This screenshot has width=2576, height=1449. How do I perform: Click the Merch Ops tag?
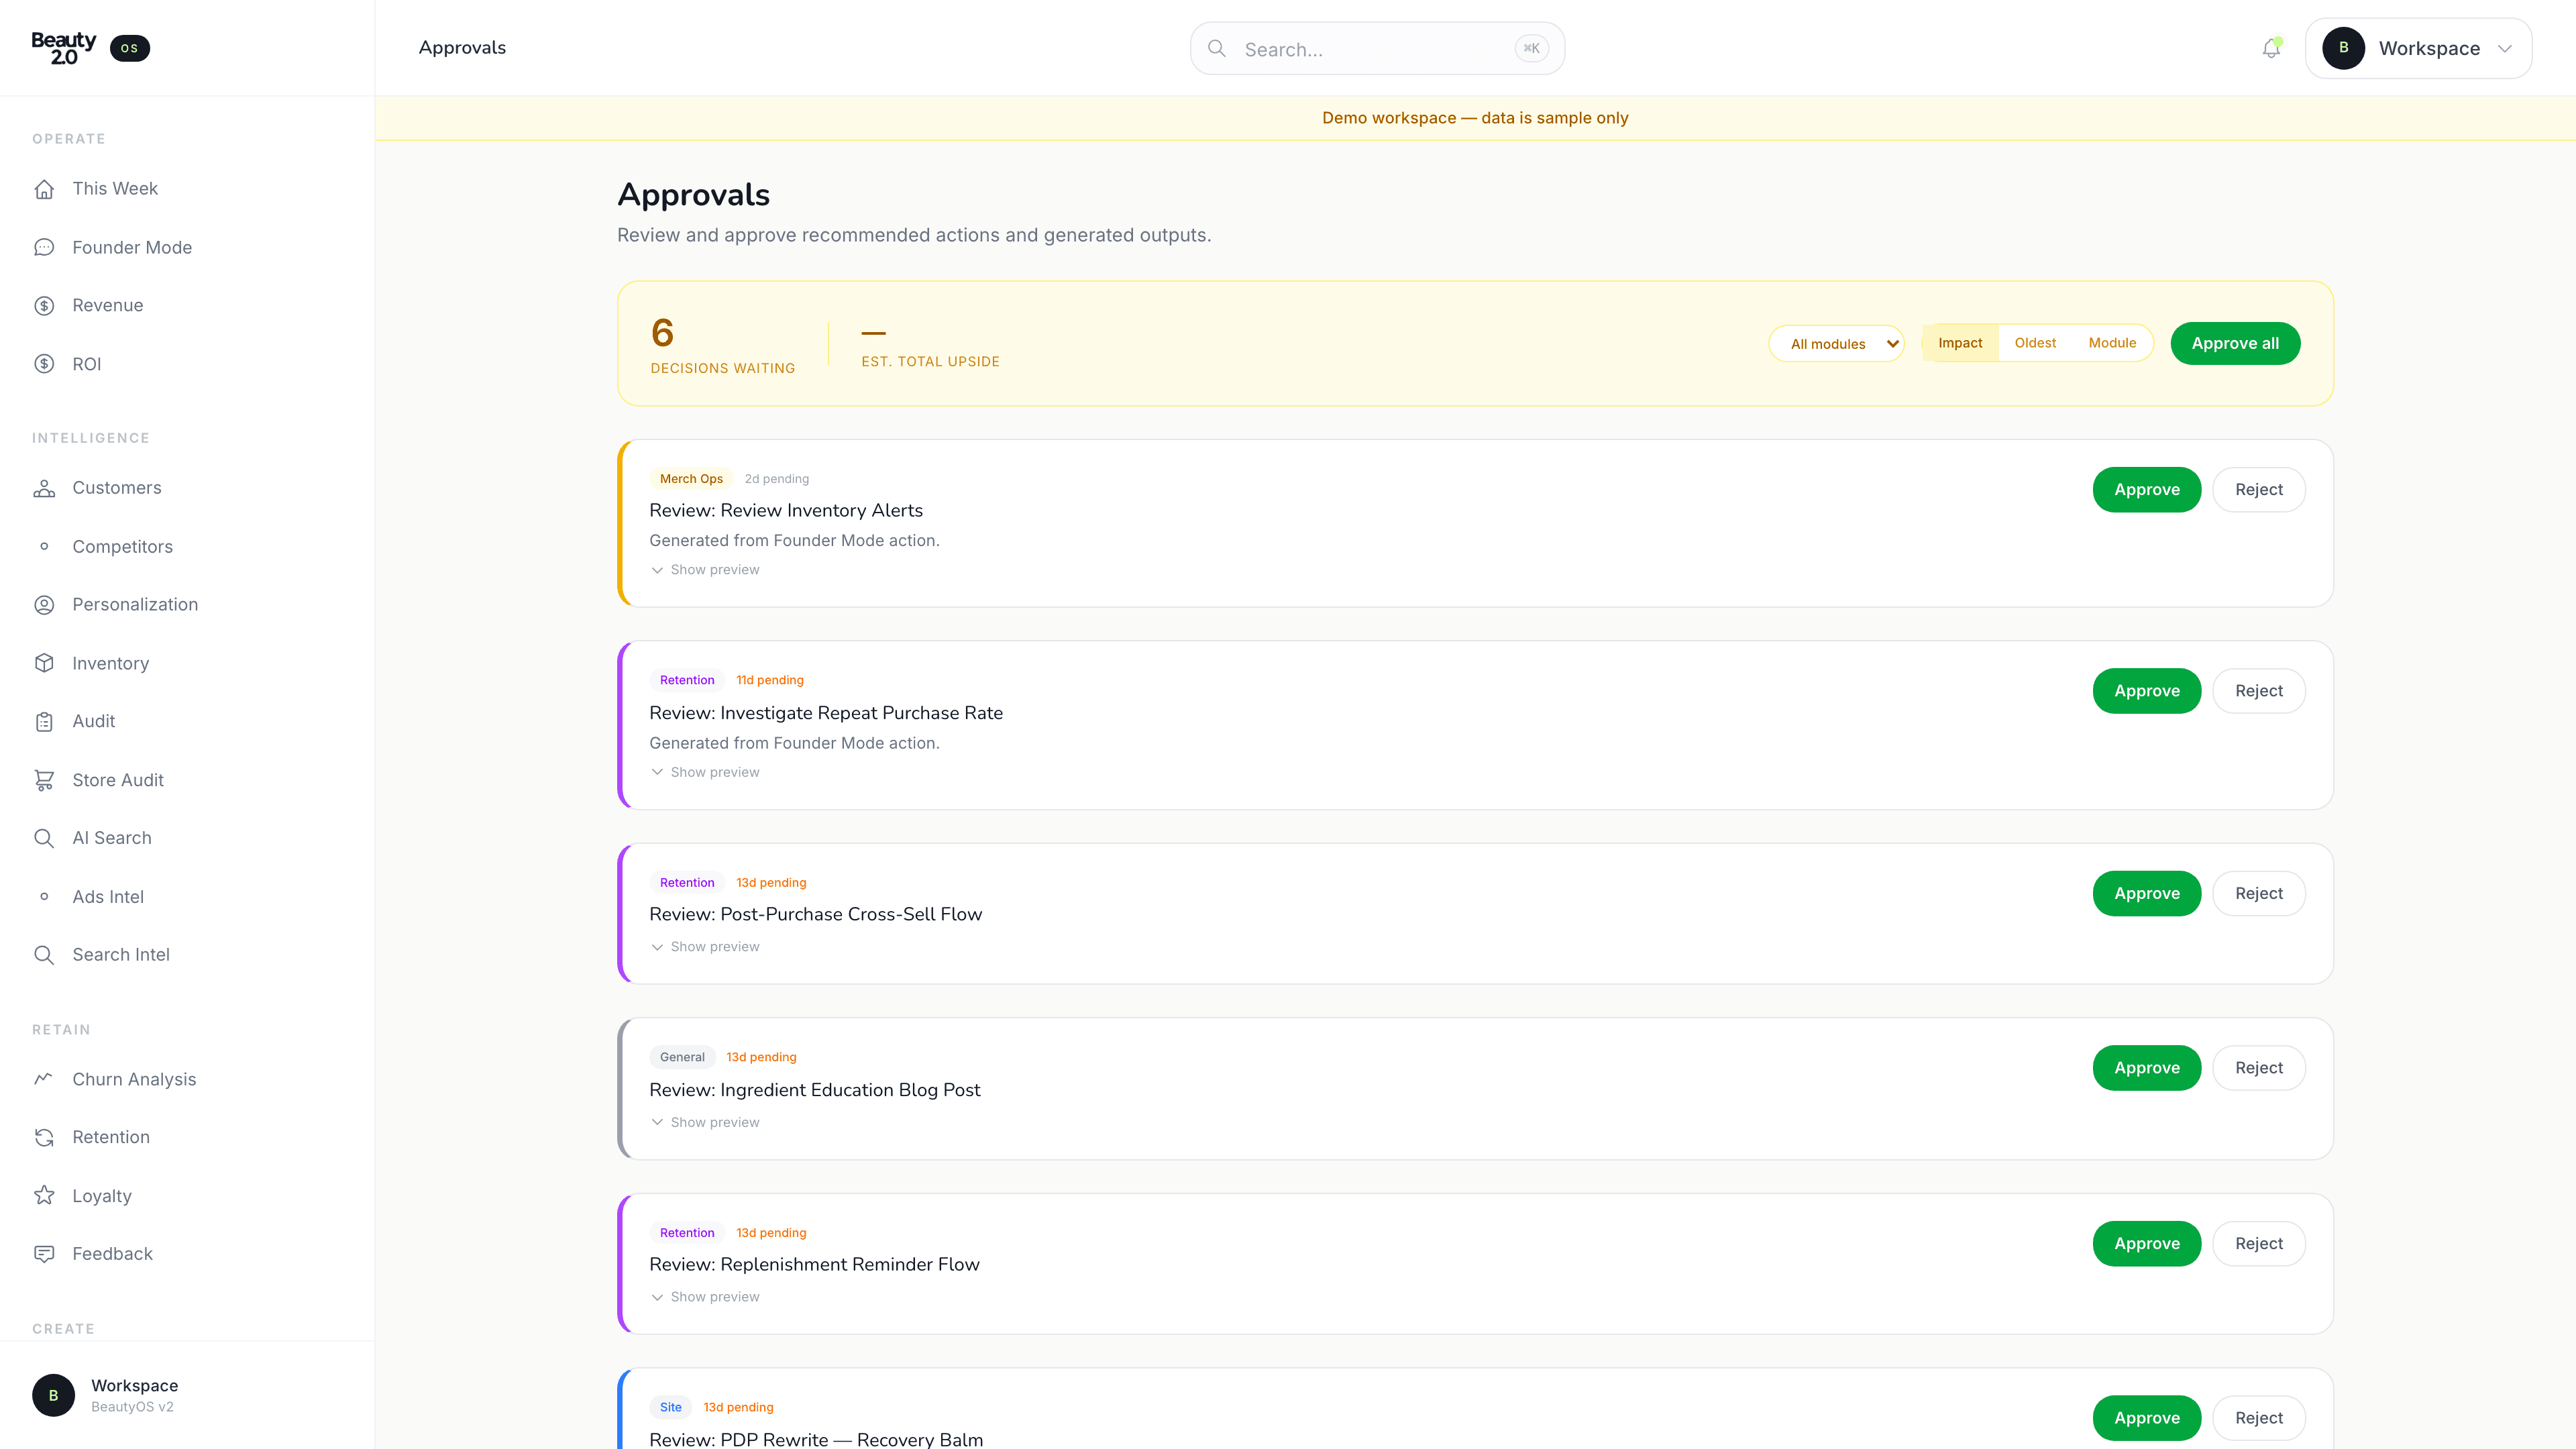(691, 479)
